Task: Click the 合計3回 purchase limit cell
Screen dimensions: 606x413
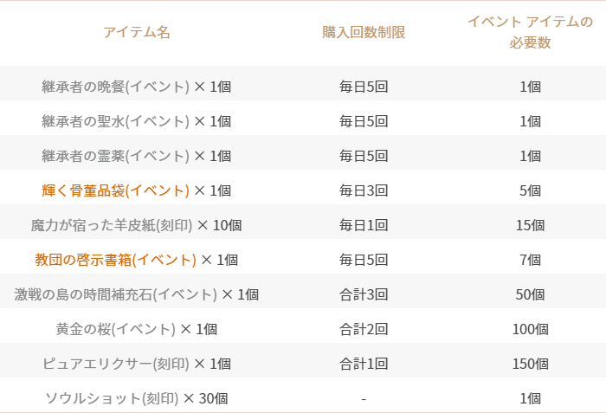Action: coord(364,294)
